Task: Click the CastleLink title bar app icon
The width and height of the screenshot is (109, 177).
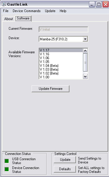Action: click(x=4, y=4)
